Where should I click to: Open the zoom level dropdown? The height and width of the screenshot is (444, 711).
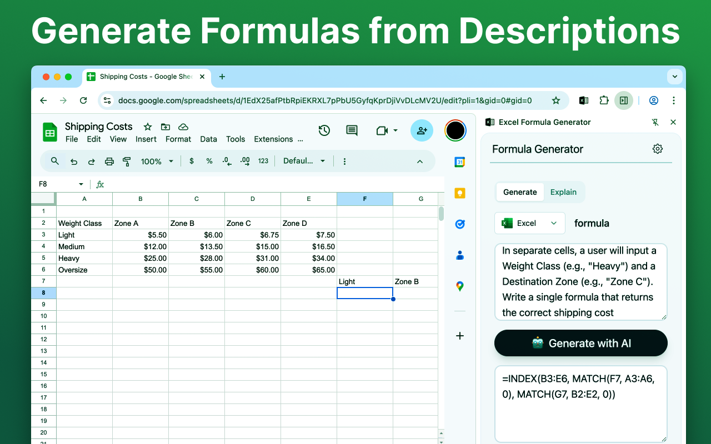pos(157,161)
